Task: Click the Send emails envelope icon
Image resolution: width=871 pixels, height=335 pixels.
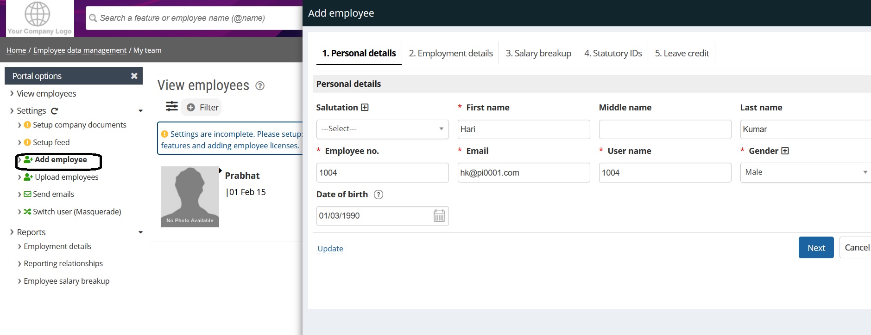Action: [27, 194]
